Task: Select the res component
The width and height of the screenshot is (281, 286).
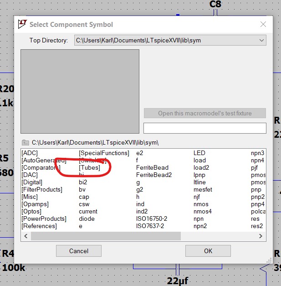Action: (255, 218)
